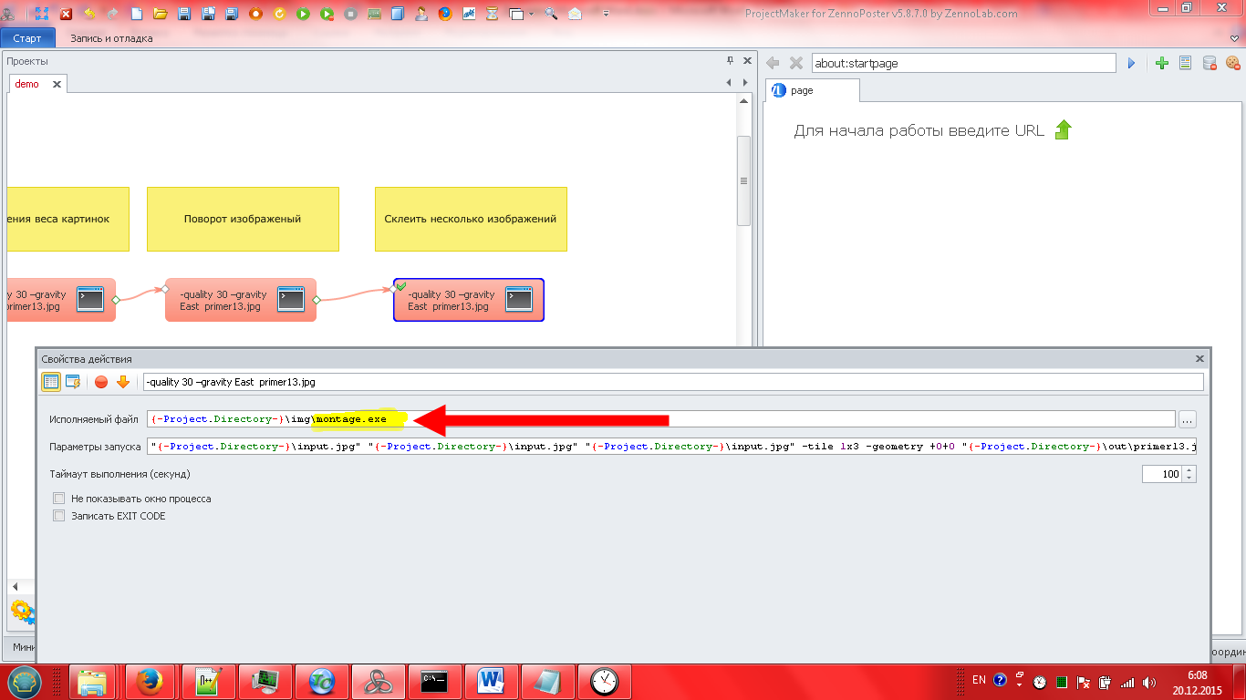Open the command prompt taskbar icon
Viewport: 1246px width, 700px height.
point(433,681)
